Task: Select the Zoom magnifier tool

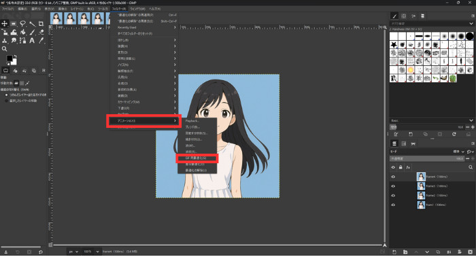Action: [x=5, y=49]
